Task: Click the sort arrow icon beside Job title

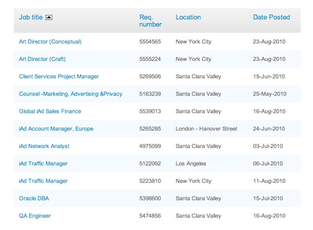Action: [49, 17]
